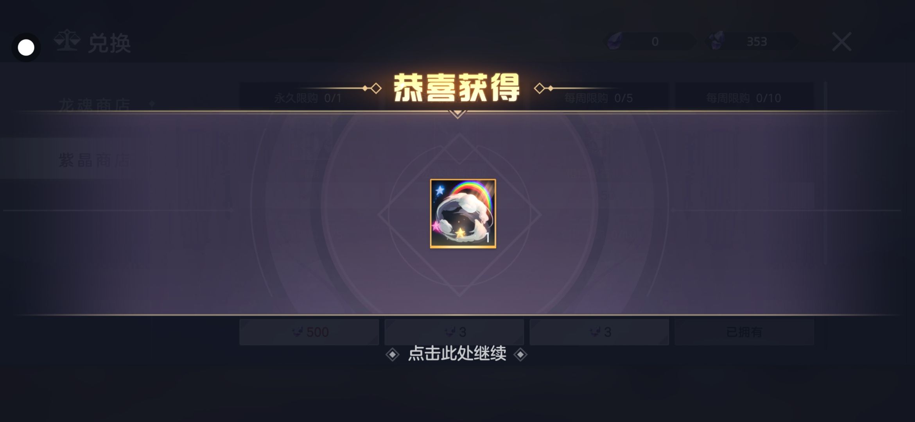915x422 pixels.
Task: Click the white floating circle button
Action: point(26,48)
